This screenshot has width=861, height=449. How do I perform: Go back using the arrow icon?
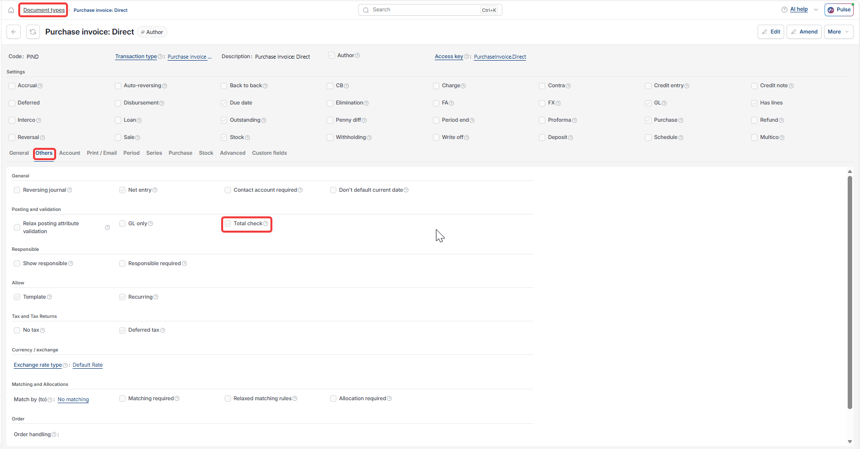coord(14,32)
